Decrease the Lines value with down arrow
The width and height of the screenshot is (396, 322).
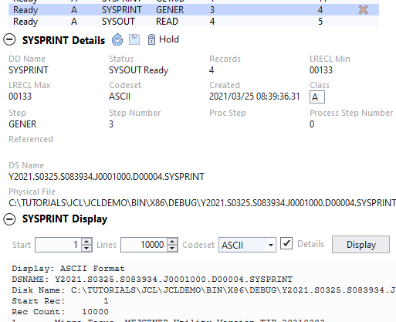(x=172, y=248)
